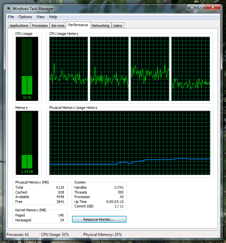Close the Task Manager window

point(213,7)
